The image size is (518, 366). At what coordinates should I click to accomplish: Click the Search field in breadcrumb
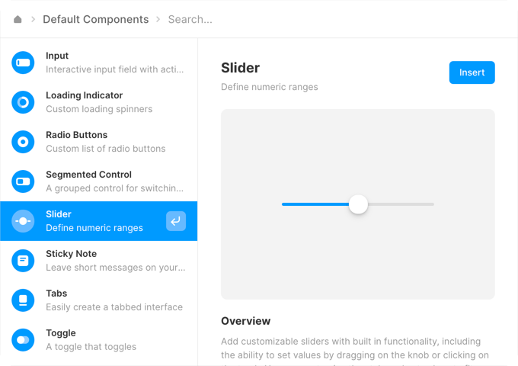[x=190, y=19]
